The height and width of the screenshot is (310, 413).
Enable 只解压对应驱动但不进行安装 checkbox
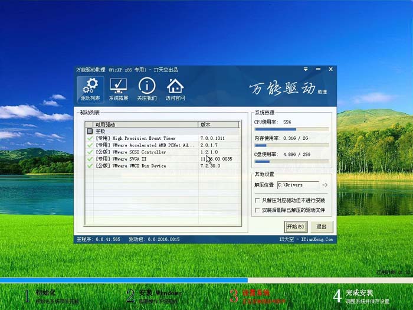pyautogui.click(x=257, y=201)
